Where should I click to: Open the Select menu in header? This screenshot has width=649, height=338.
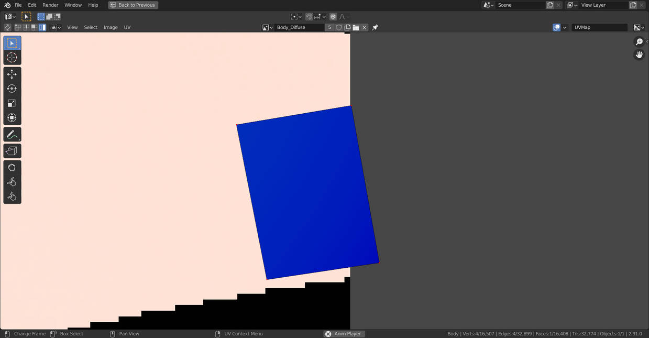point(91,27)
